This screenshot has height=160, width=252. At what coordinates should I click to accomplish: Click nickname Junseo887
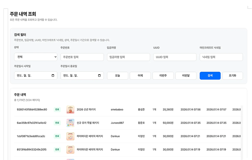tap(117, 123)
